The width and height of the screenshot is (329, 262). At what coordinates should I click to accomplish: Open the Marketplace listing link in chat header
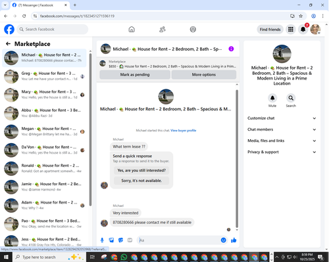(168, 64)
